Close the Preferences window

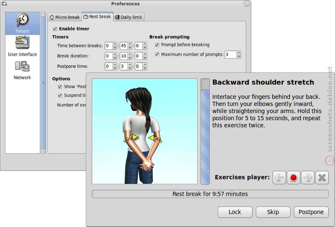click(x=247, y=4)
